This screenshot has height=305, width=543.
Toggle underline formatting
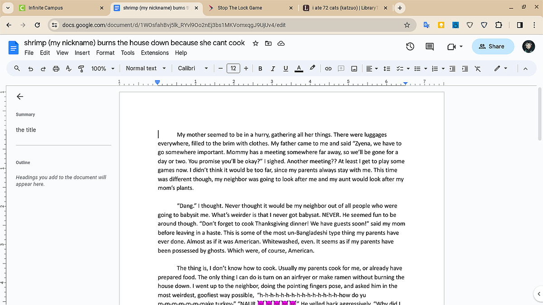pyautogui.click(x=286, y=68)
